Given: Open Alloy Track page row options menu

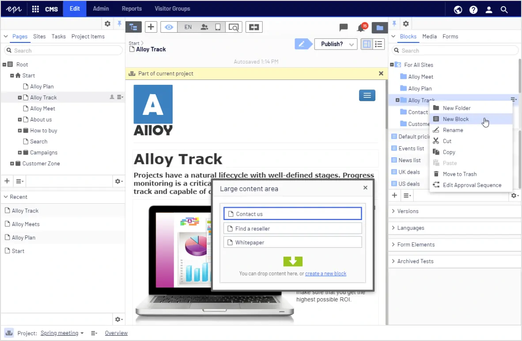Looking at the screenshot, I should coord(120,97).
